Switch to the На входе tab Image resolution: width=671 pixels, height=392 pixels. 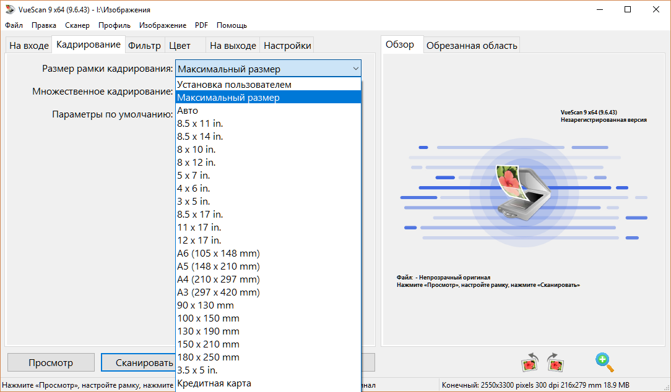point(28,45)
